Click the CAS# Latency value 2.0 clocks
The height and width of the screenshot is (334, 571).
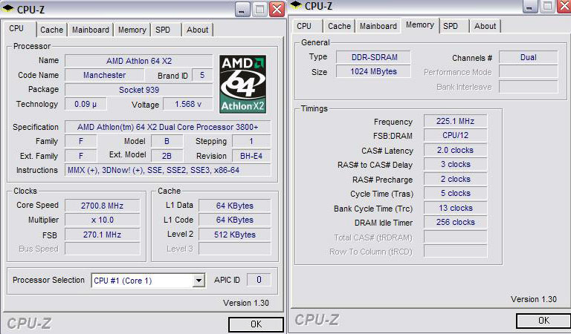[x=456, y=150]
